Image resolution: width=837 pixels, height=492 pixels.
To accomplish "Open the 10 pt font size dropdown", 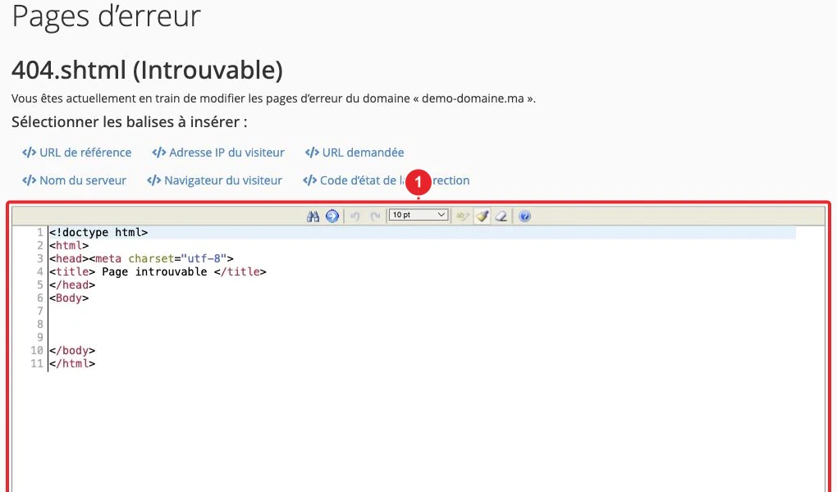I will pyautogui.click(x=418, y=215).
